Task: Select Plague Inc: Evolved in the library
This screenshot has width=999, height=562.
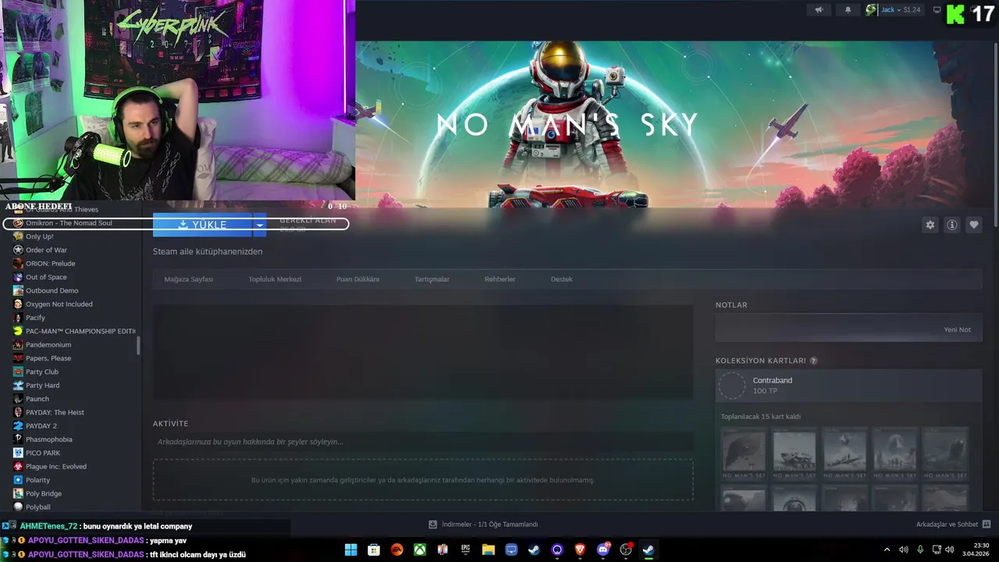Action: pyautogui.click(x=56, y=467)
